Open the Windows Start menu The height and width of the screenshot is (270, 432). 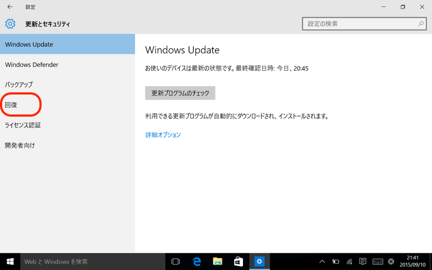10,261
